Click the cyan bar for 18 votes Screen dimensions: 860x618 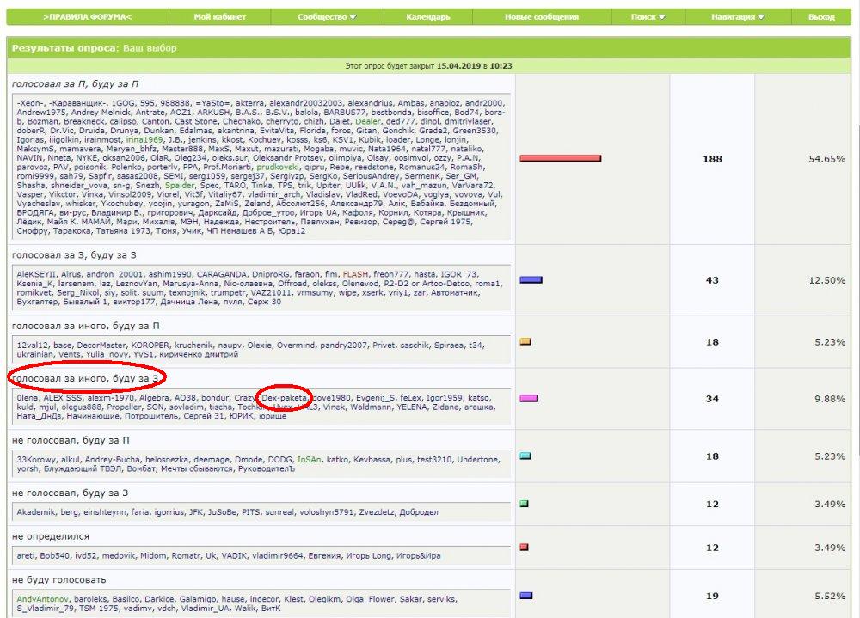(525, 456)
